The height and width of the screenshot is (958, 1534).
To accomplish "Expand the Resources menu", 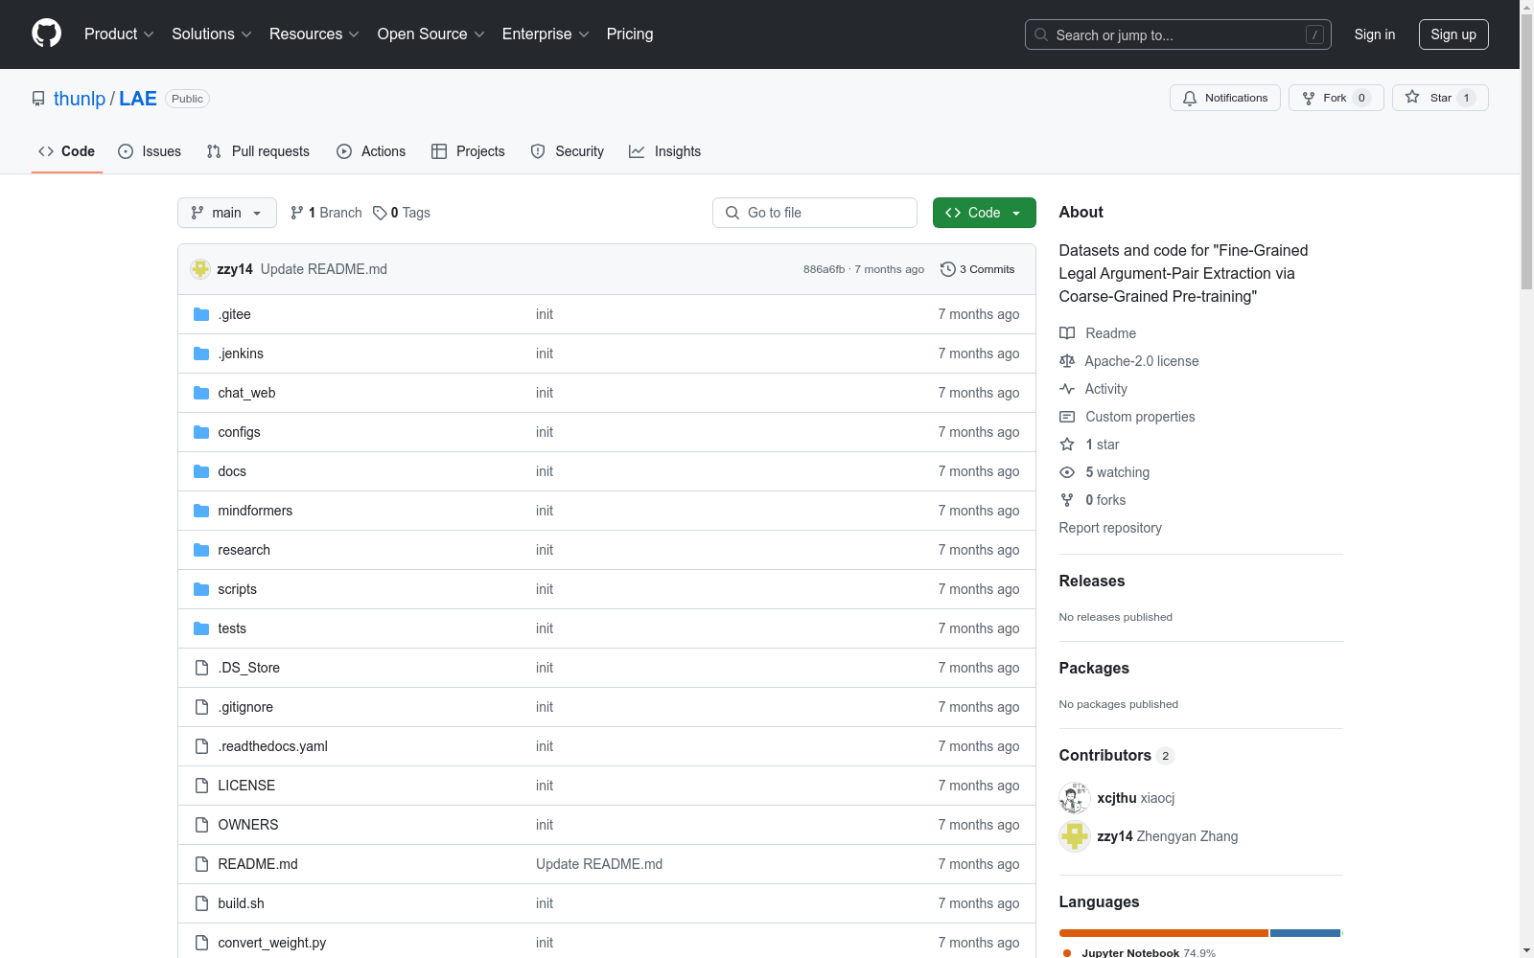I will [314, 34].
